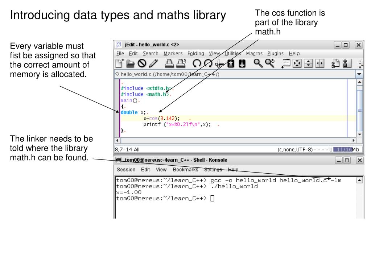
Task: Open the Utilities menu in jEdit
Action: point(232,53)
